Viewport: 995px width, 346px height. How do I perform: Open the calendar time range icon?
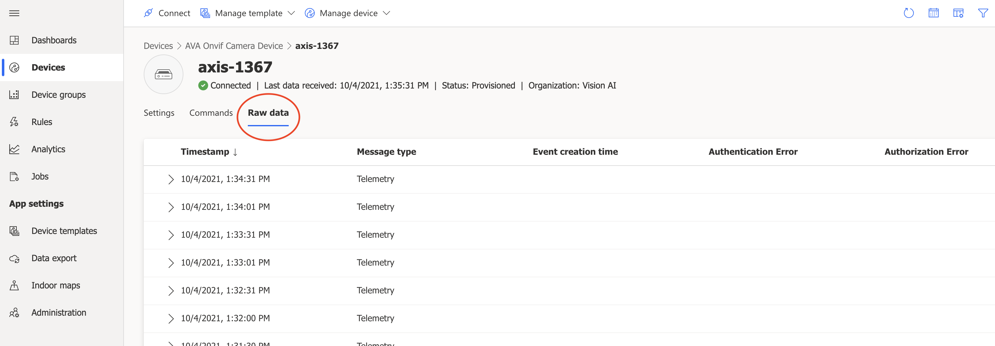pos(933,14)
